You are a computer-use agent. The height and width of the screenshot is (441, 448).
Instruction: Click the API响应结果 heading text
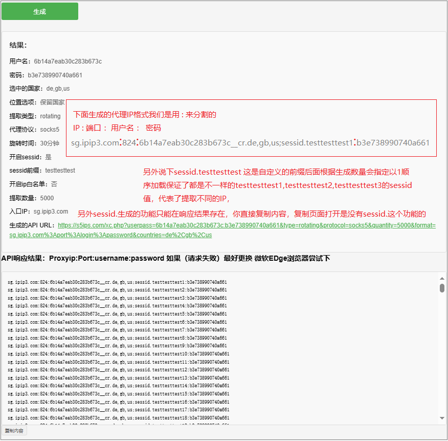pyautogui.click(x=165, y=259)
